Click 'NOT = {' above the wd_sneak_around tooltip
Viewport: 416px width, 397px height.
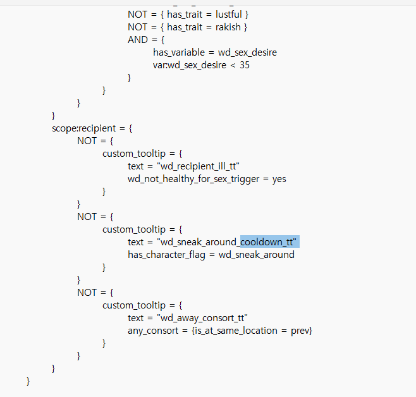95,217
